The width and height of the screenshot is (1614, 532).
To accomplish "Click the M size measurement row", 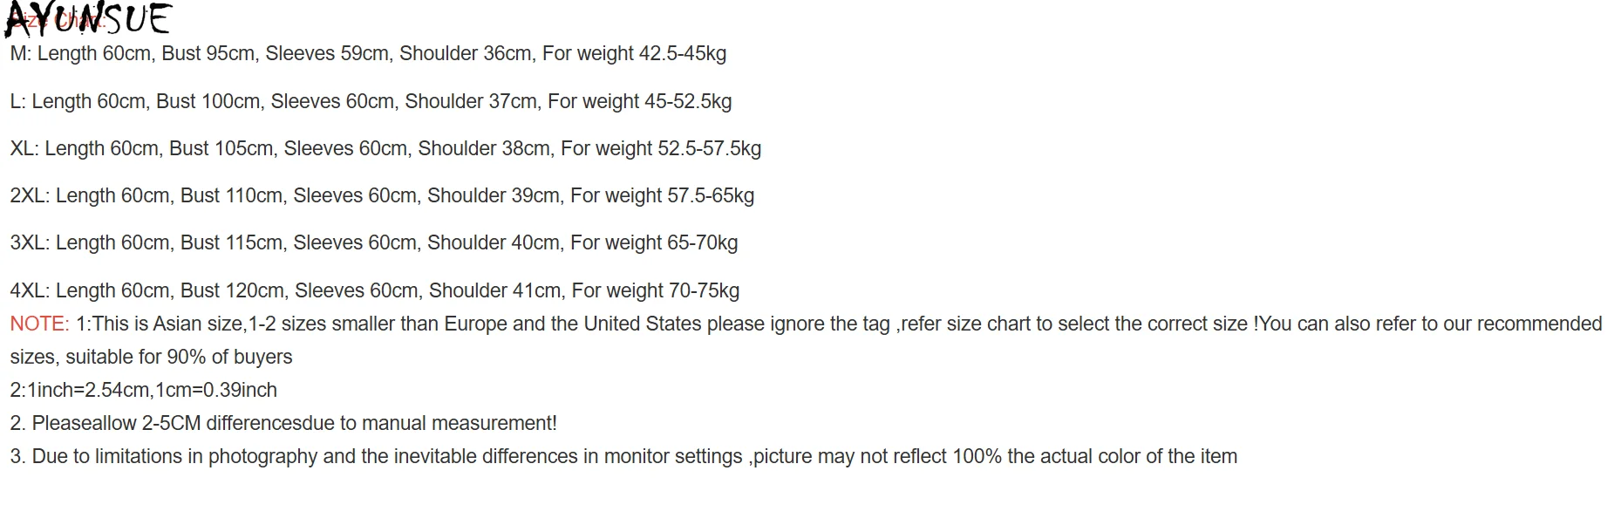I will point(367,54).
